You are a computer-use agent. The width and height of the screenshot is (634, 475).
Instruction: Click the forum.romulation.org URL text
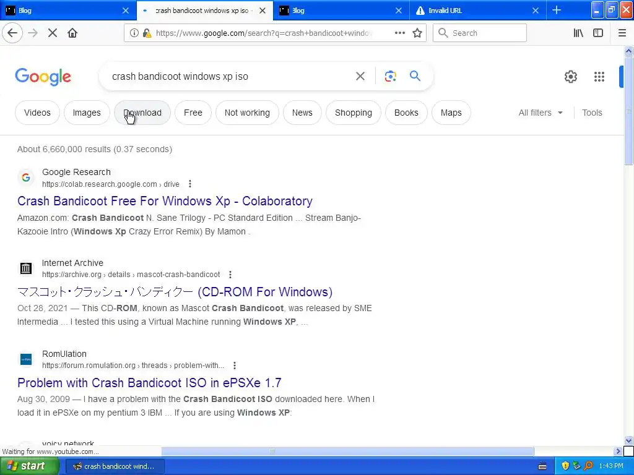pyautogui.click(x=133, y=366)
